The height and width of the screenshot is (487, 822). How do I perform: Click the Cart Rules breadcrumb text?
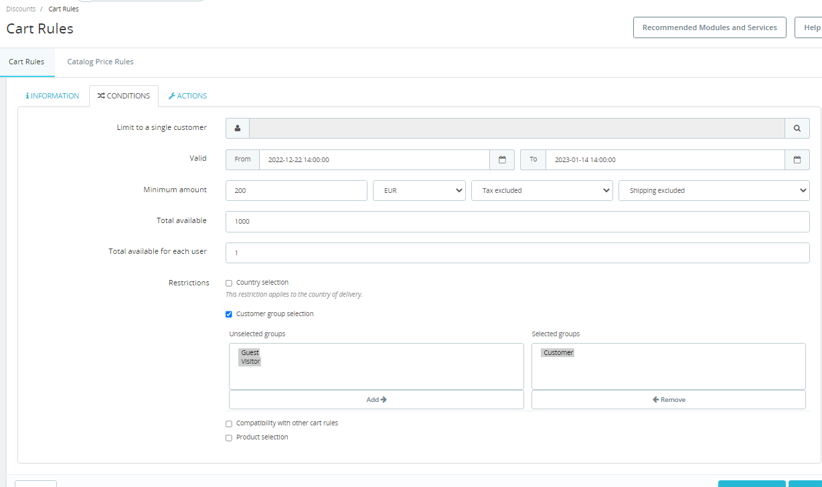tap(64, 9)
